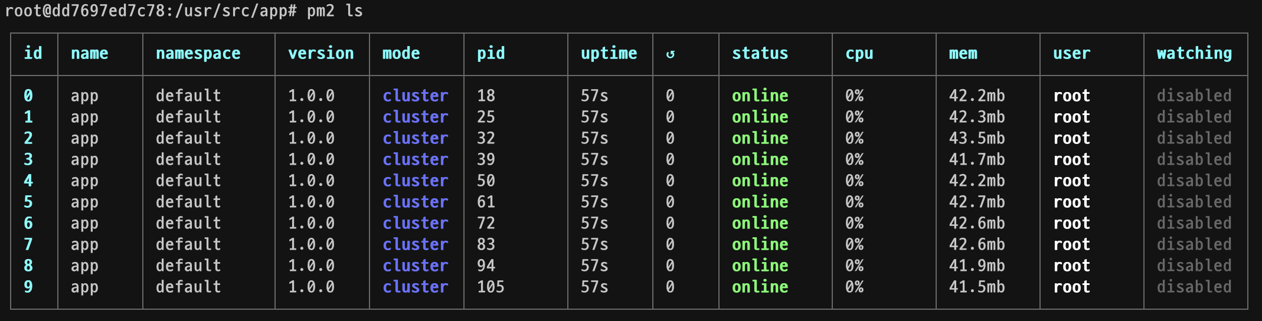Select process id 7
Image resolution: width=1262 pixels, height=321 pixels.
(x=28, y=244)
